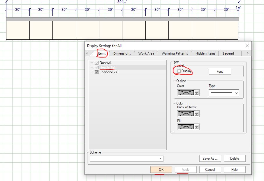Open the Legend tab

point(228,53)
